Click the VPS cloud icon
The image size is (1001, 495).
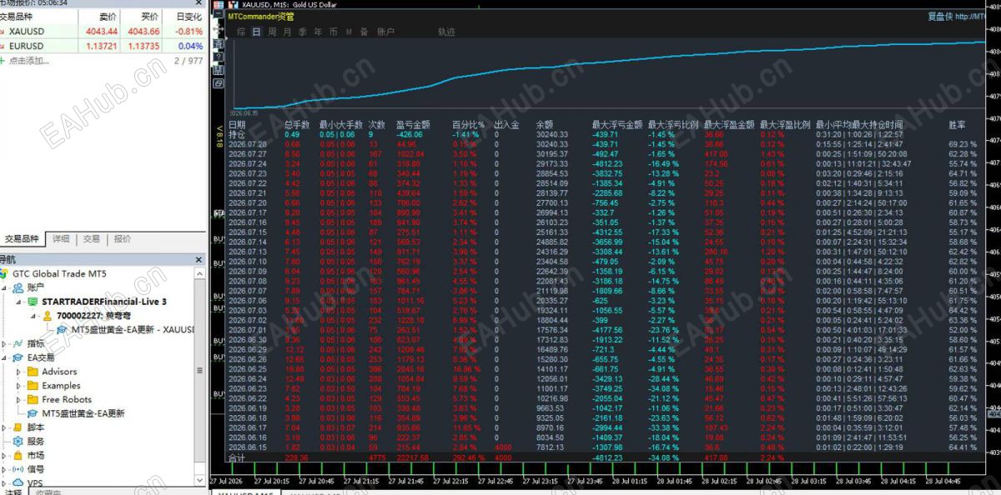(17, 482)
